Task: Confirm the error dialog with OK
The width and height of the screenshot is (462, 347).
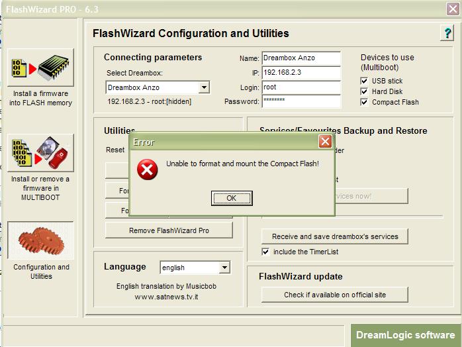Action: (x=232, y=198)
